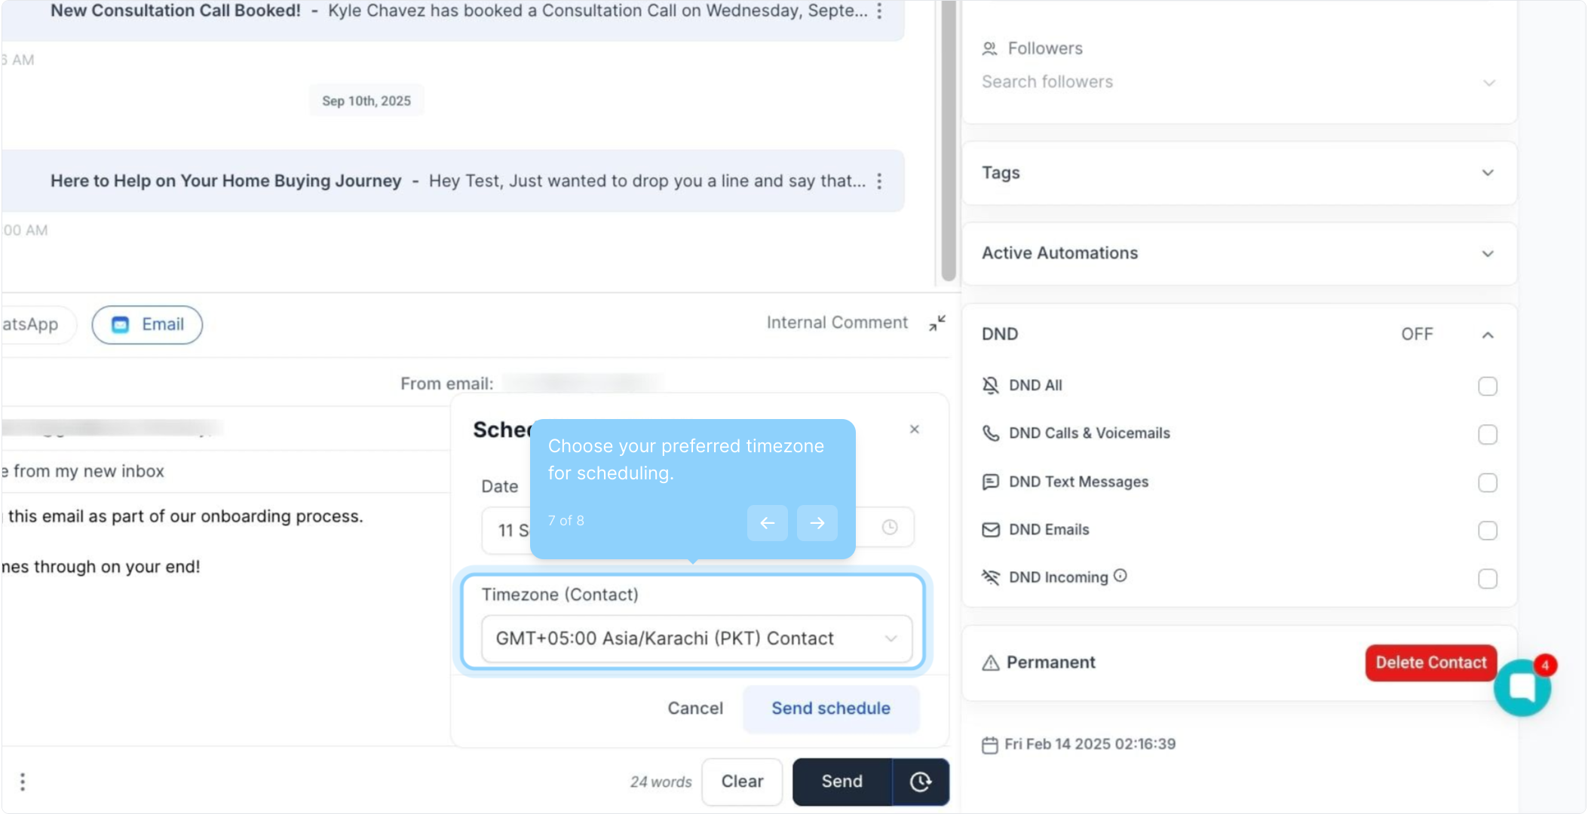The image size is (1588, 814).
Task: Switch to Internal Comment tab
Action: [x=837, y=323]
